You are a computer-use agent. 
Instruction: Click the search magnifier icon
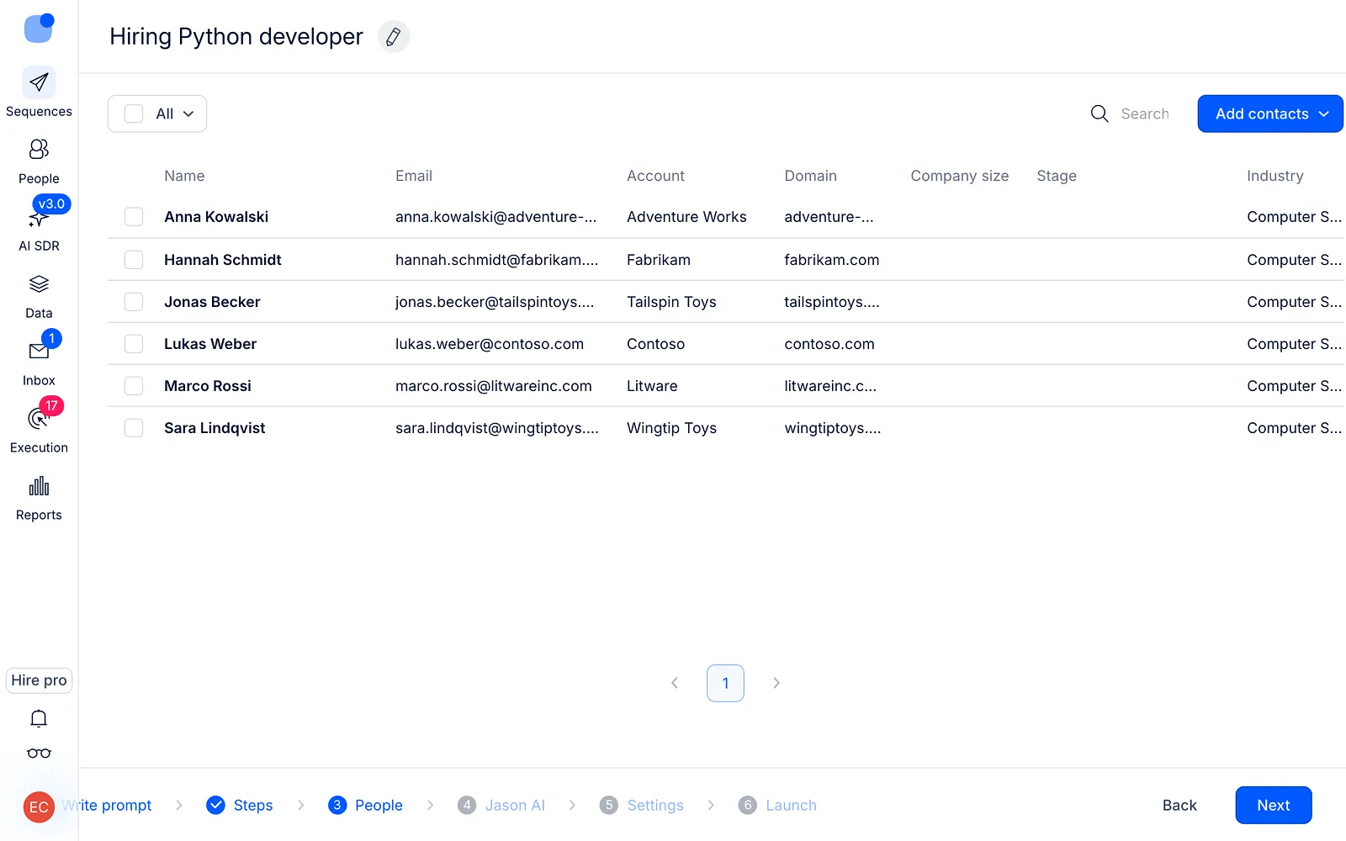pos(1100,114)
